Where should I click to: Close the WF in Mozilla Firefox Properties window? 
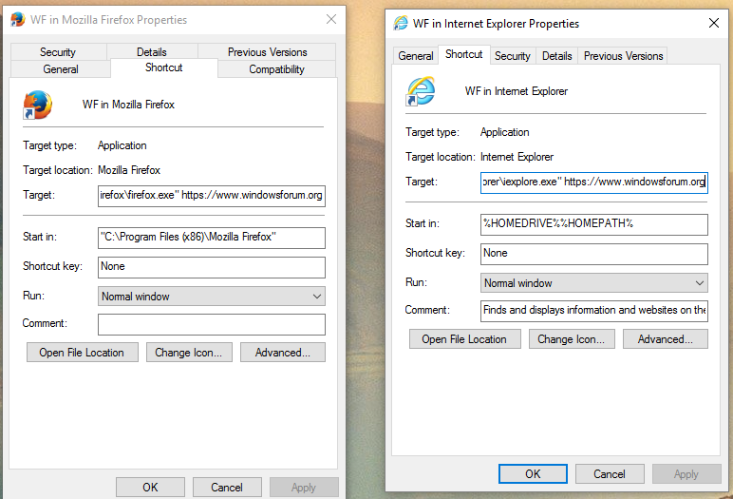(x=331, y=19)
